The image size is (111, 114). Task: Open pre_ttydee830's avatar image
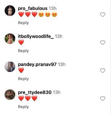(10, 94)
